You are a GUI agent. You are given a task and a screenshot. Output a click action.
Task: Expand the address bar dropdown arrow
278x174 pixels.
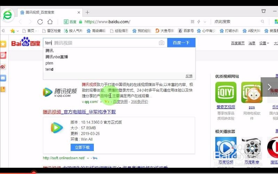coord(205,22)
